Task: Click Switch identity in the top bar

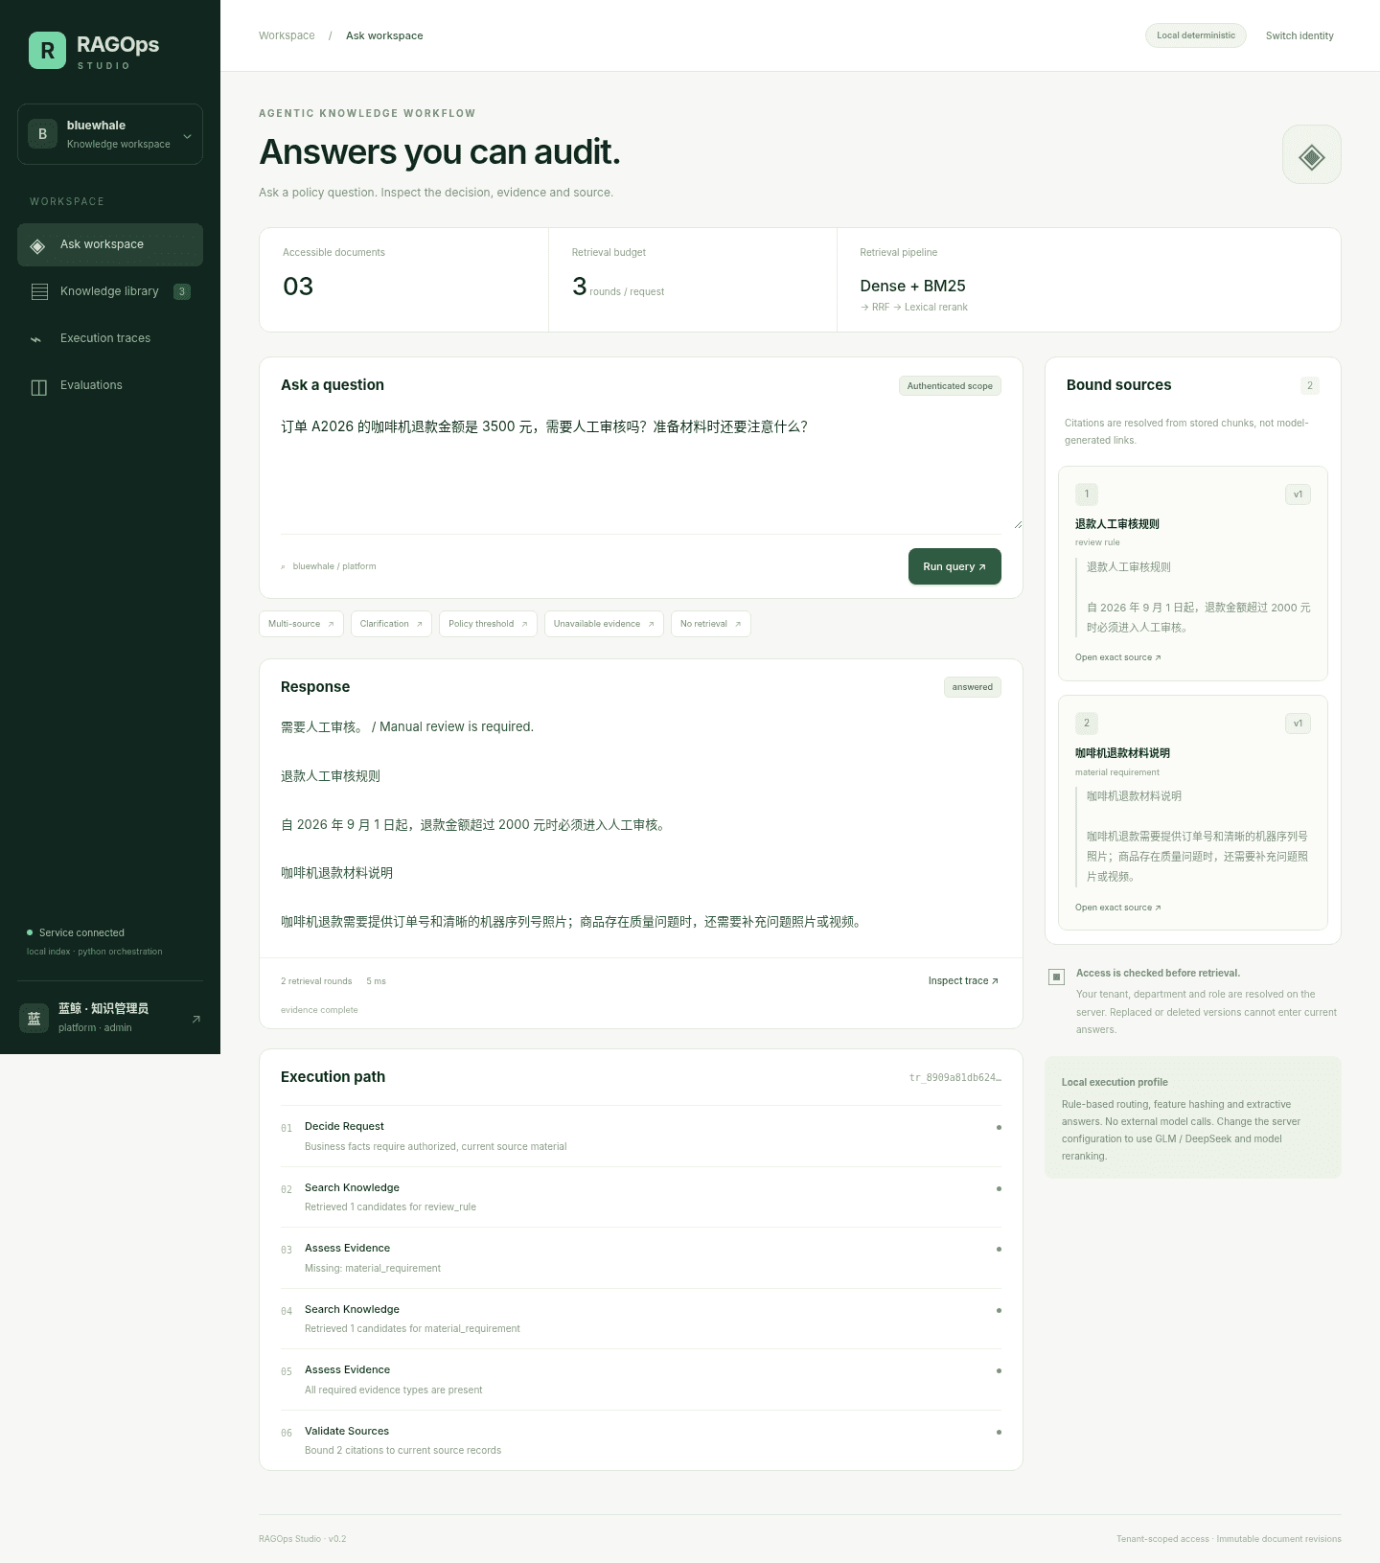Action: (x=1299, y=35)
